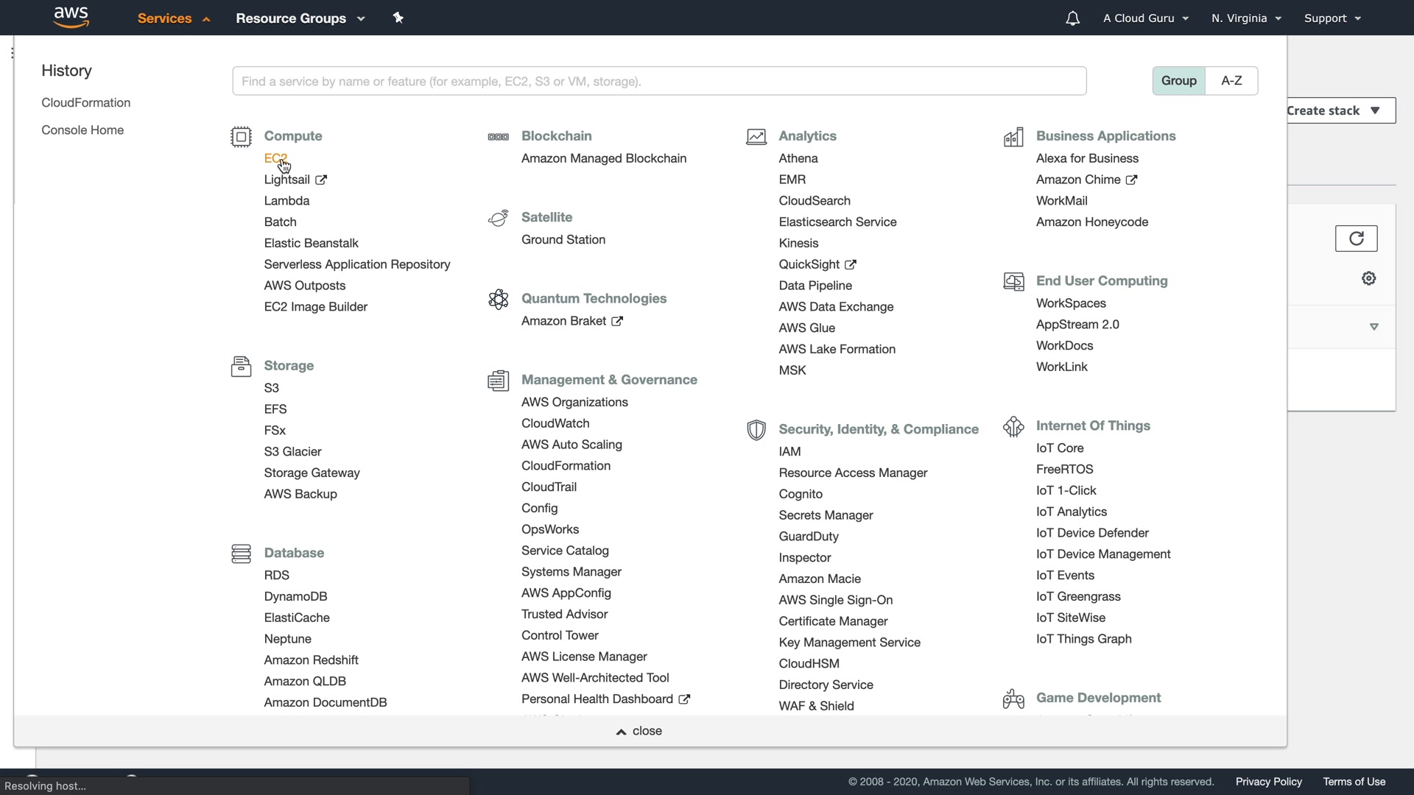1414x795 pixels.
Task: Collapse the Services menu
Action: 174,18
